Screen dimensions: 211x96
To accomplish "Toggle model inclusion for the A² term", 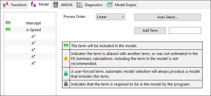I will pyautogui.click(x=8, y=36).
